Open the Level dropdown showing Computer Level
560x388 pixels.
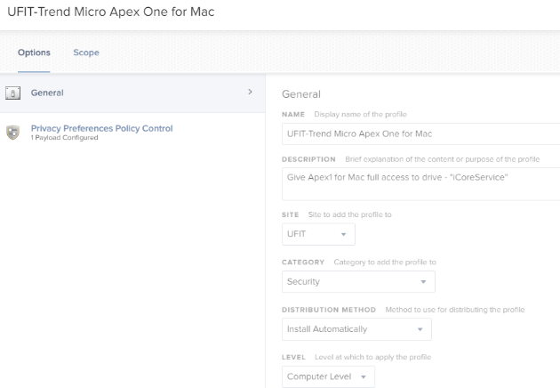(328, 376)
